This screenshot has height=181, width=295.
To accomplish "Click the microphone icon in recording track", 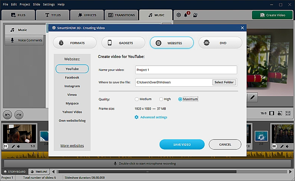I will [115, 164].
